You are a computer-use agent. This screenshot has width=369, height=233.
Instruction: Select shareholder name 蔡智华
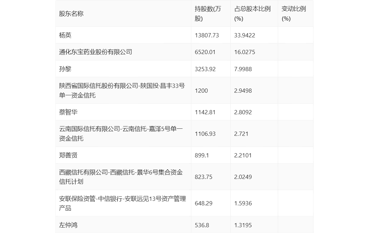tap(68, 112)
